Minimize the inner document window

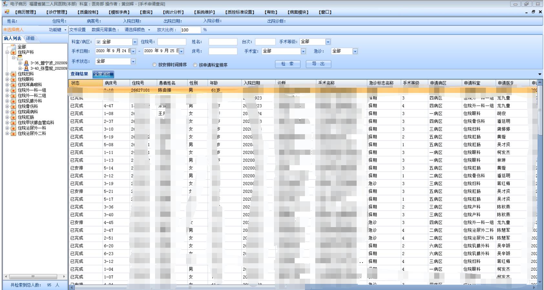click(x=527, y=12)
